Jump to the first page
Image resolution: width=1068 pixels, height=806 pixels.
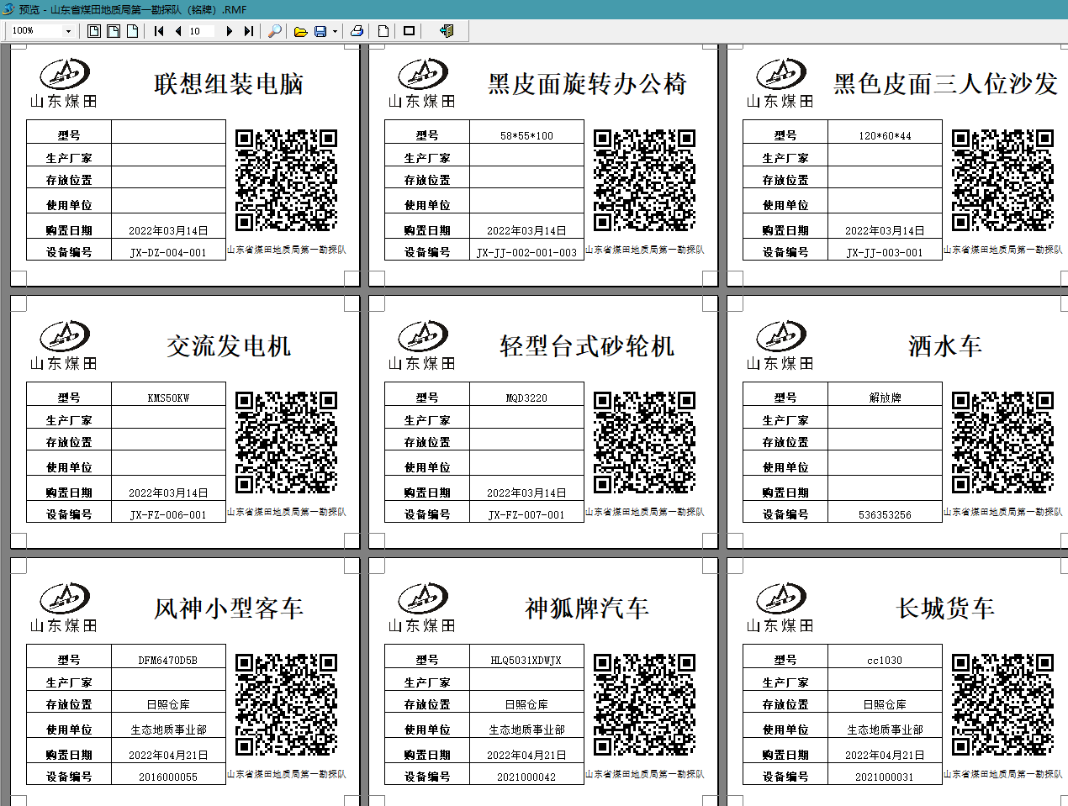(159, 31)
